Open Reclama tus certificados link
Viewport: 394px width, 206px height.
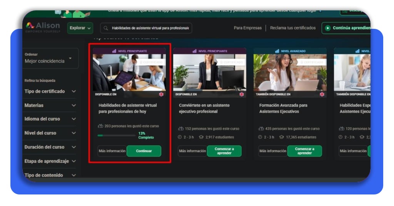(x=293, y=28)
